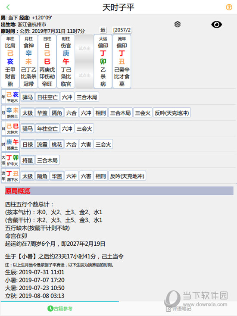Select the 年柱 pillar card
237x316 pixels.
(x=10, y=62)
